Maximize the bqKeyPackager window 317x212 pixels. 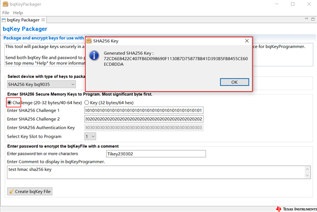[x=293, y=4]
